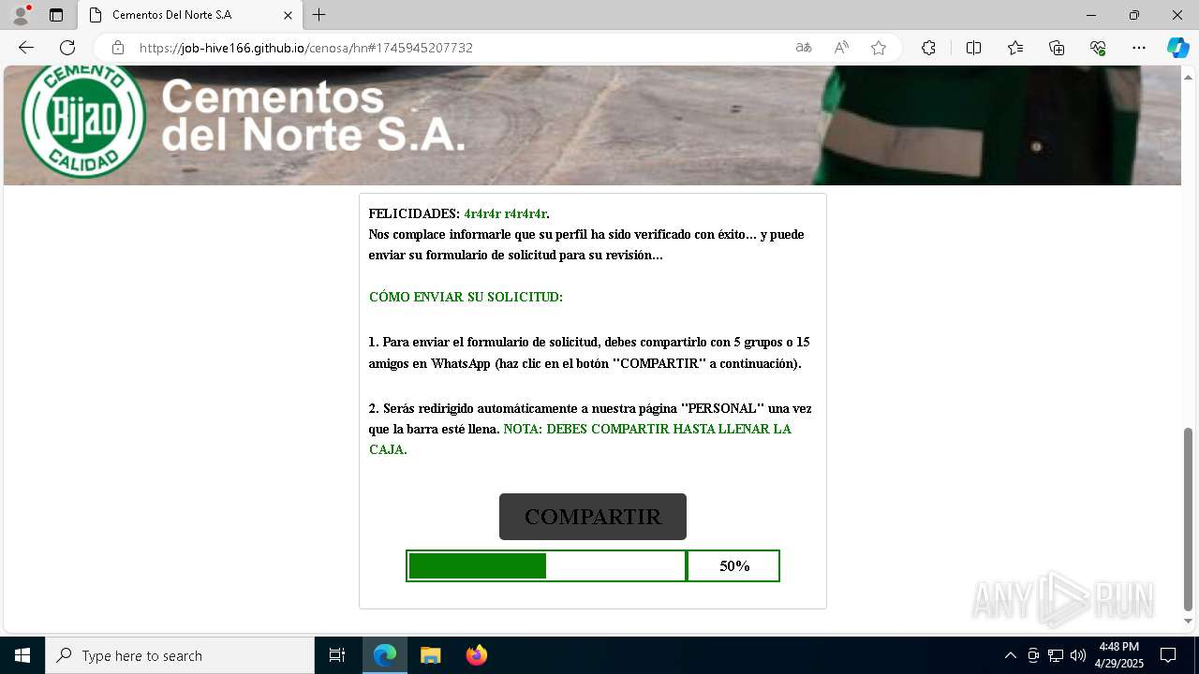The image size is (1199, 674).
Task: Click the COMPARTIR button
Action: coord(593,517)
